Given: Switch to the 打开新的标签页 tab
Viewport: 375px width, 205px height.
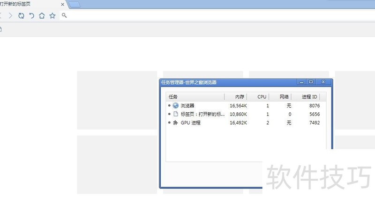Looking at the screenshot, I should [x=28, y=5].
